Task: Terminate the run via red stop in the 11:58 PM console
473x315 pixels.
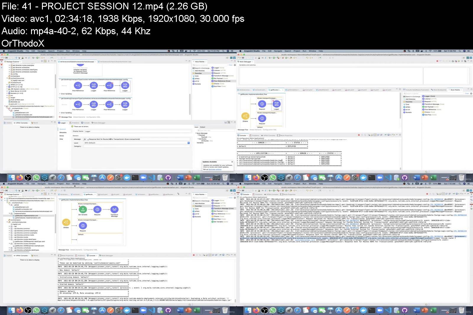Action: [359, 135]
